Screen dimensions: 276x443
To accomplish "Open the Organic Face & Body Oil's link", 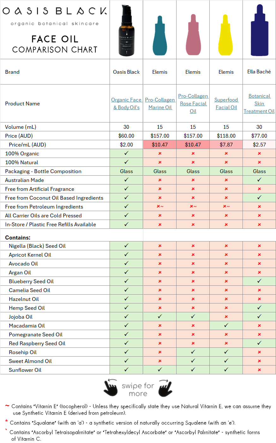I will tap(126, 103).
